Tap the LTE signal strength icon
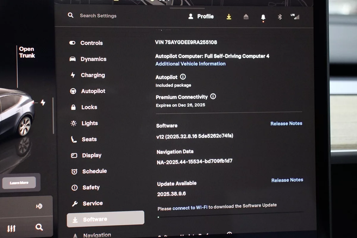This screenshot has width=357, height=238. click(x=295, y=17)
